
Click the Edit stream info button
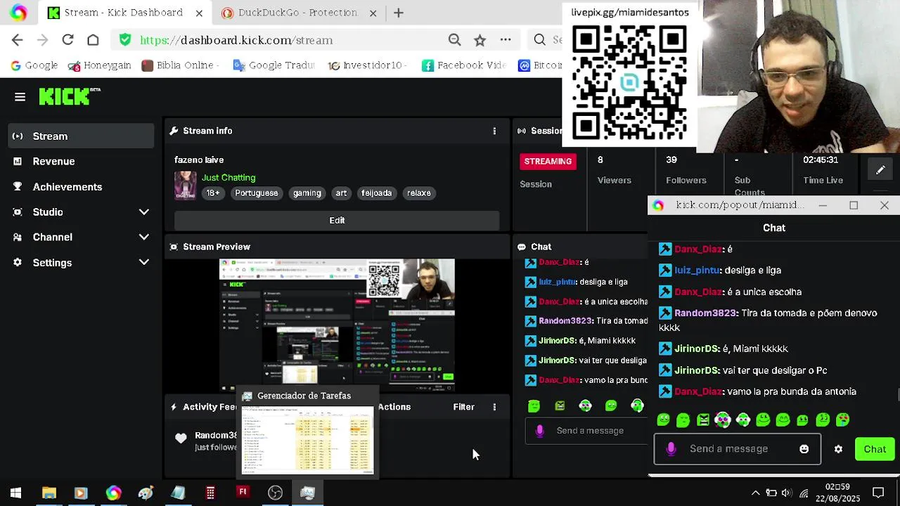click(337, 220)
